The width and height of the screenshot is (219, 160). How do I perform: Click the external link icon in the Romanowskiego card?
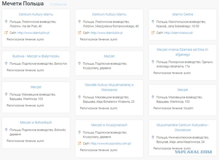[x=79, y=33]
